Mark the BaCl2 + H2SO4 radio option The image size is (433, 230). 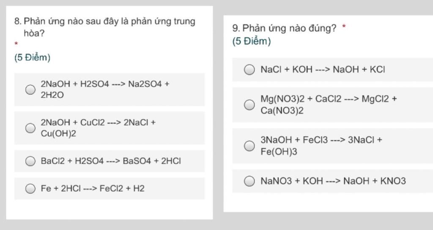pos(30,161)
